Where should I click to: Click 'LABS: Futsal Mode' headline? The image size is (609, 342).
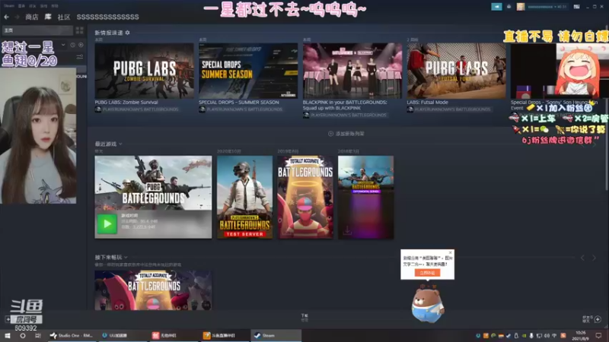(x=427, y=103)
